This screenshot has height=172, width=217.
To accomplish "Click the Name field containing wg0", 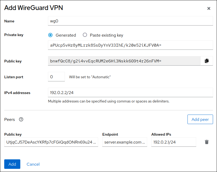I will click(x=130, y=21).
